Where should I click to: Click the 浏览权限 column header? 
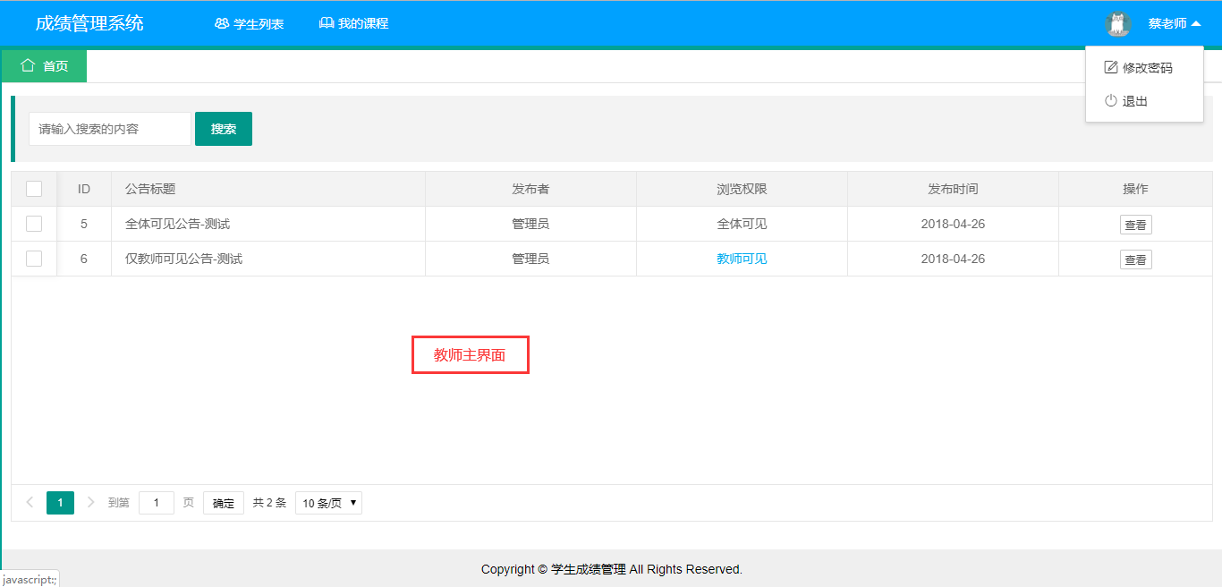click(x=742, y=189)
